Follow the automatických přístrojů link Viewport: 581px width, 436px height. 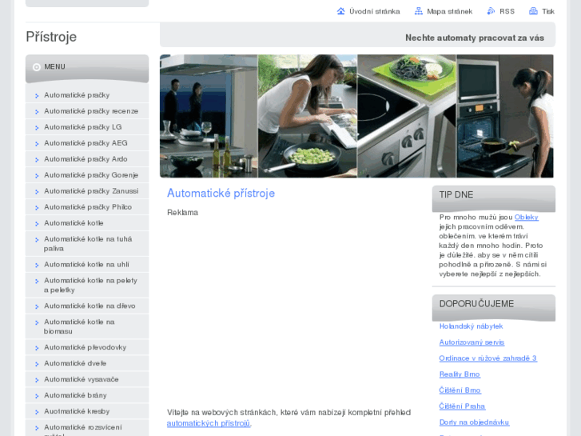pyautogui.click(x=209, y=423)
